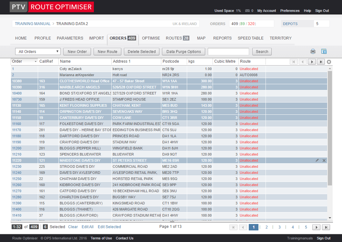Show next columns with the header right arrow
Image resolution: width=342 pixels, height=242 pixels.
tap(312, 62)
